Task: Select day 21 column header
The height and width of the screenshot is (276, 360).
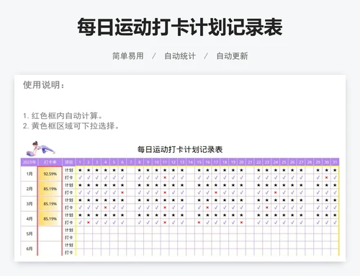Action: pyautogui.click(x=250, y=162)
